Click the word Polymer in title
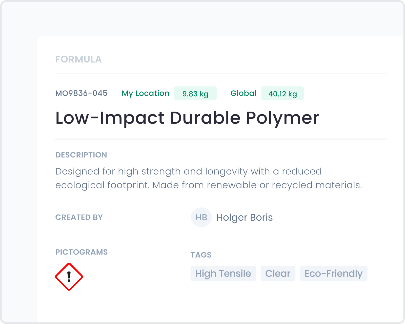 click(x=282, y=118)
